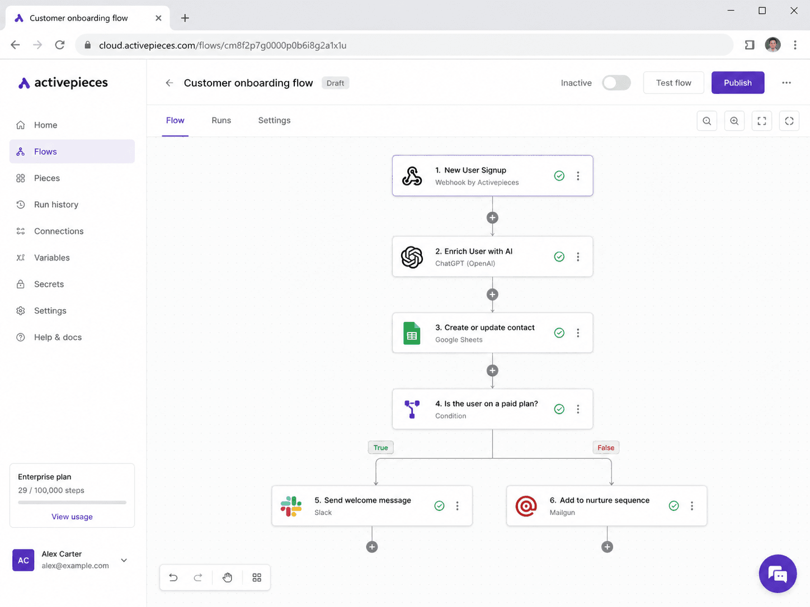Open the options menu for New User Signup
The width and height of the screenshot is (810, 607).
click(x=578, y=176)
